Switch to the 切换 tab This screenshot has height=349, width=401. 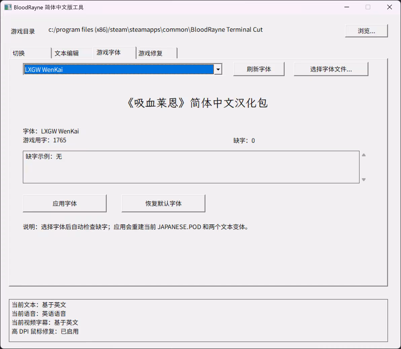click(30, 53)
